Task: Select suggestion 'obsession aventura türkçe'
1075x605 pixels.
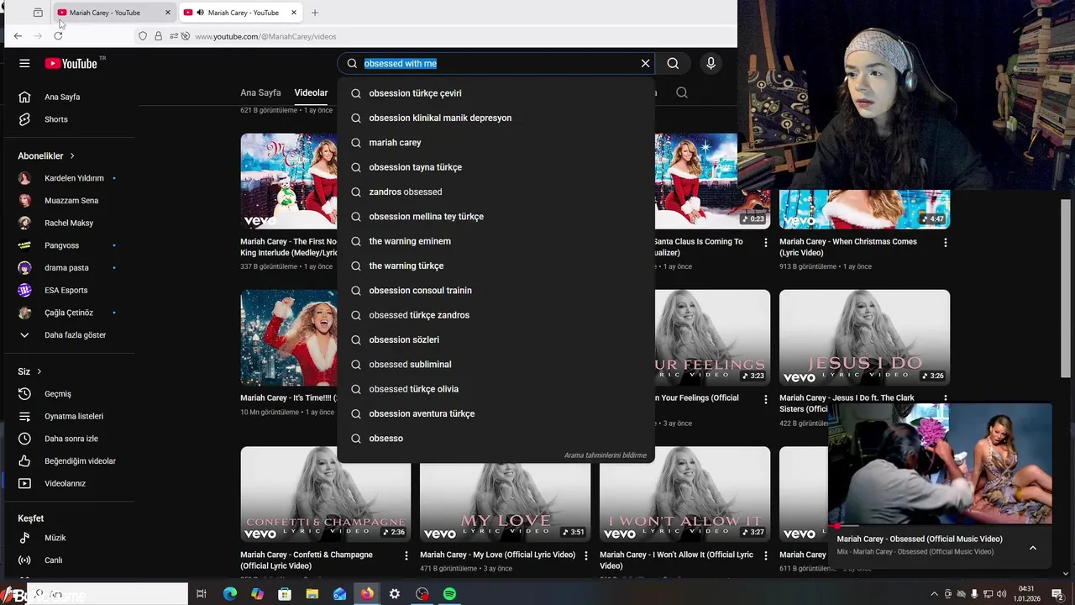Action: point(496,413)
